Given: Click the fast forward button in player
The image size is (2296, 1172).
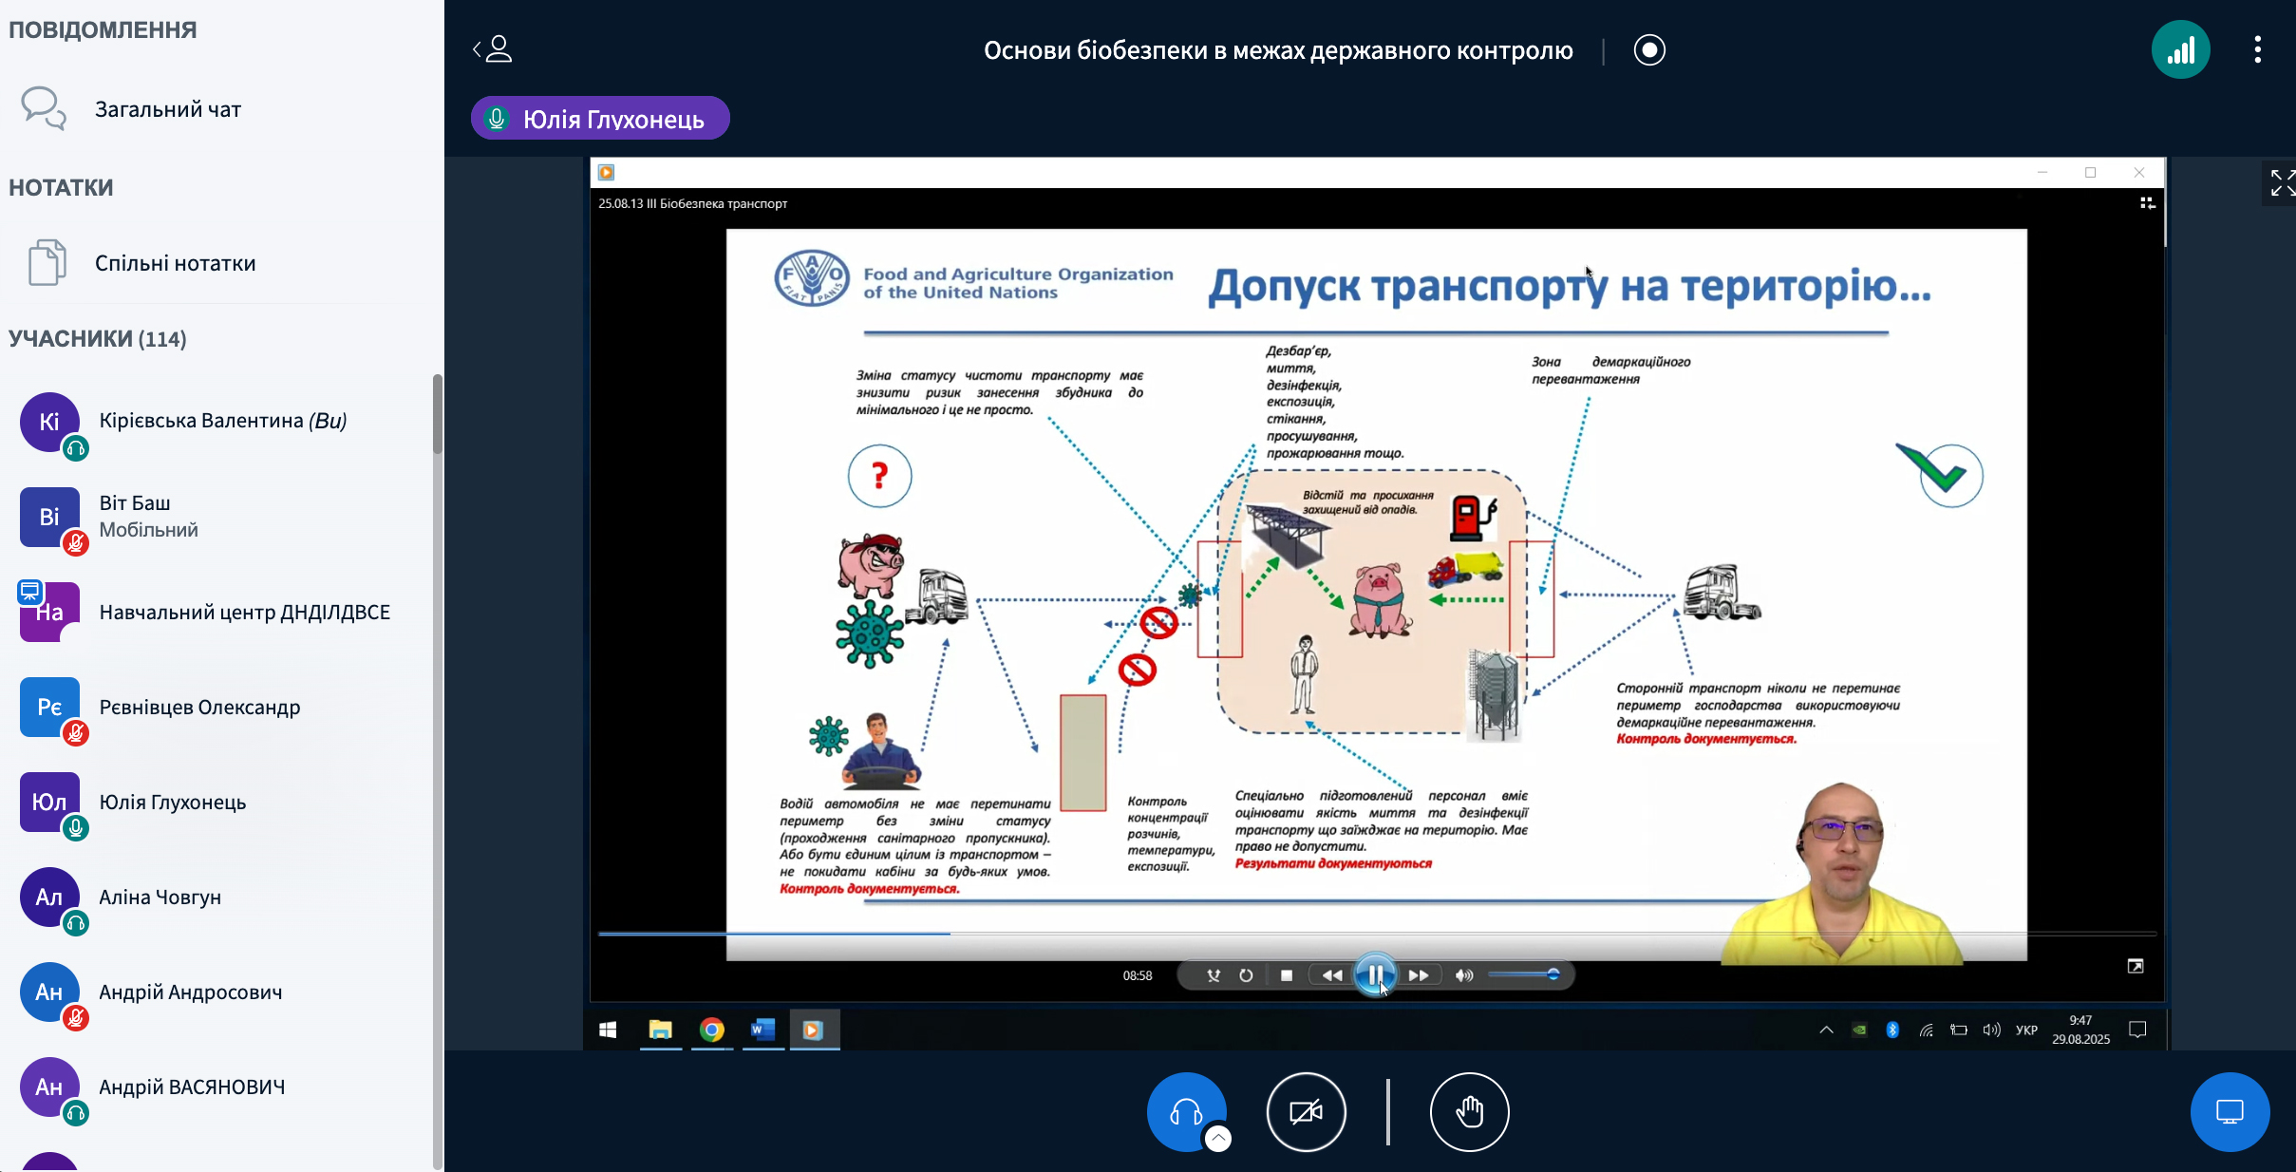Looking at the screenshot, I should pos(1419,975).
